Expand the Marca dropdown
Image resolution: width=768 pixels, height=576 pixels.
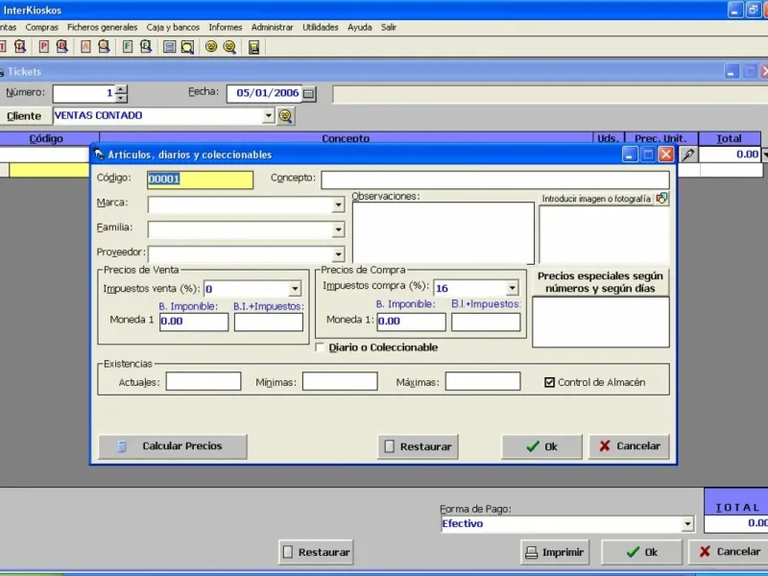338,204
